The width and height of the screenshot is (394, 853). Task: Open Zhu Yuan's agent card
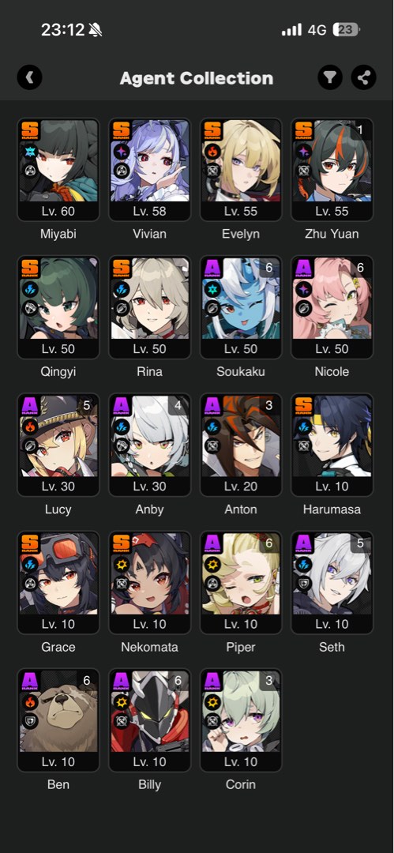point(332,170)
